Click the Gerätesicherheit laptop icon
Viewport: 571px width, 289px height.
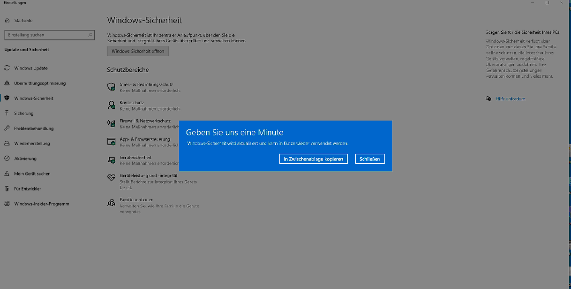[112, 160]
